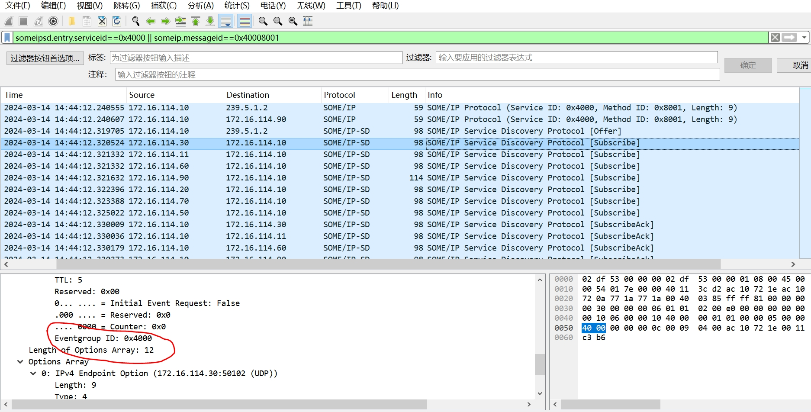Go to the next packet
This screenshot has width=811, height=412.
[165, 21]
